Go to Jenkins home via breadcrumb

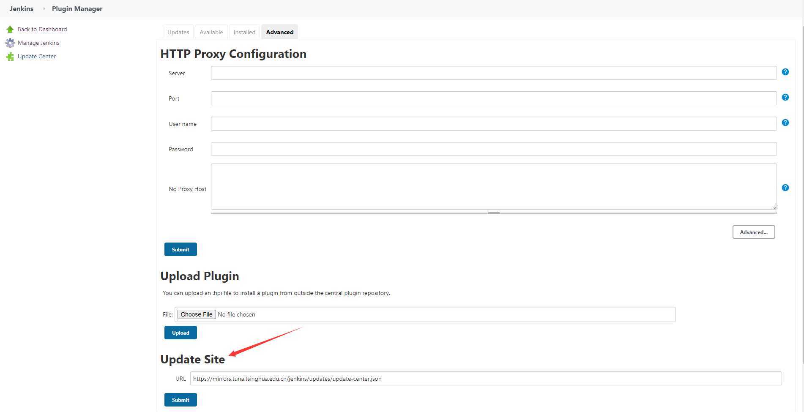pyautogui.click(x=21, y=8)
